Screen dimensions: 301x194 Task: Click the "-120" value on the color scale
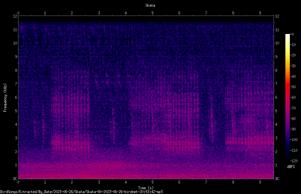pos(294,161)
